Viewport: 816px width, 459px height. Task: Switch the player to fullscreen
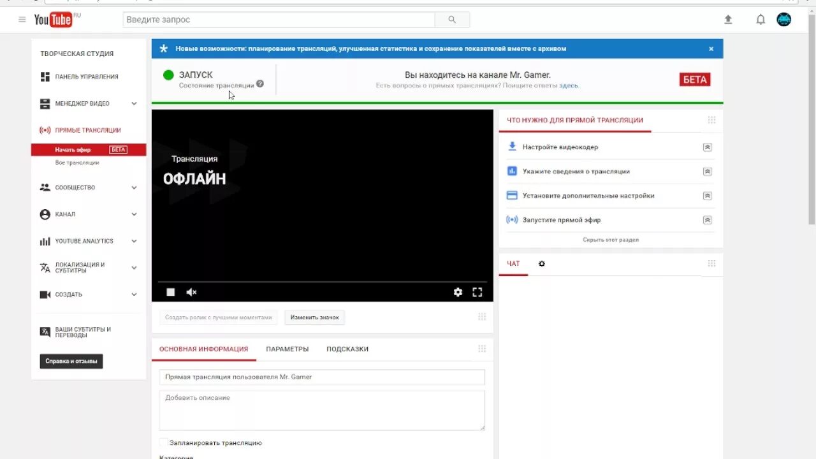click(x=477, y=292)
